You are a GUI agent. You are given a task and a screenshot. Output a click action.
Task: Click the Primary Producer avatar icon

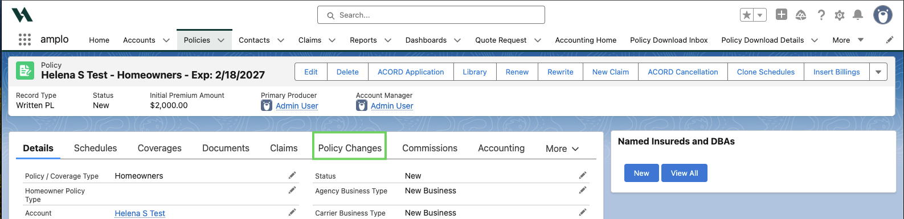coord(267,105)
